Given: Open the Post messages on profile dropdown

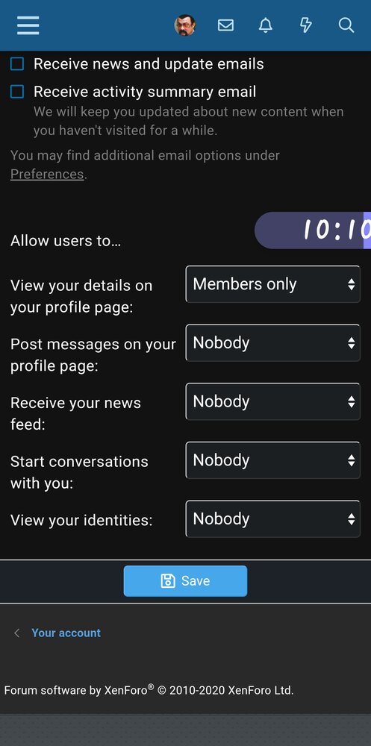Looking at the screenshot, I should click(273, 342).
